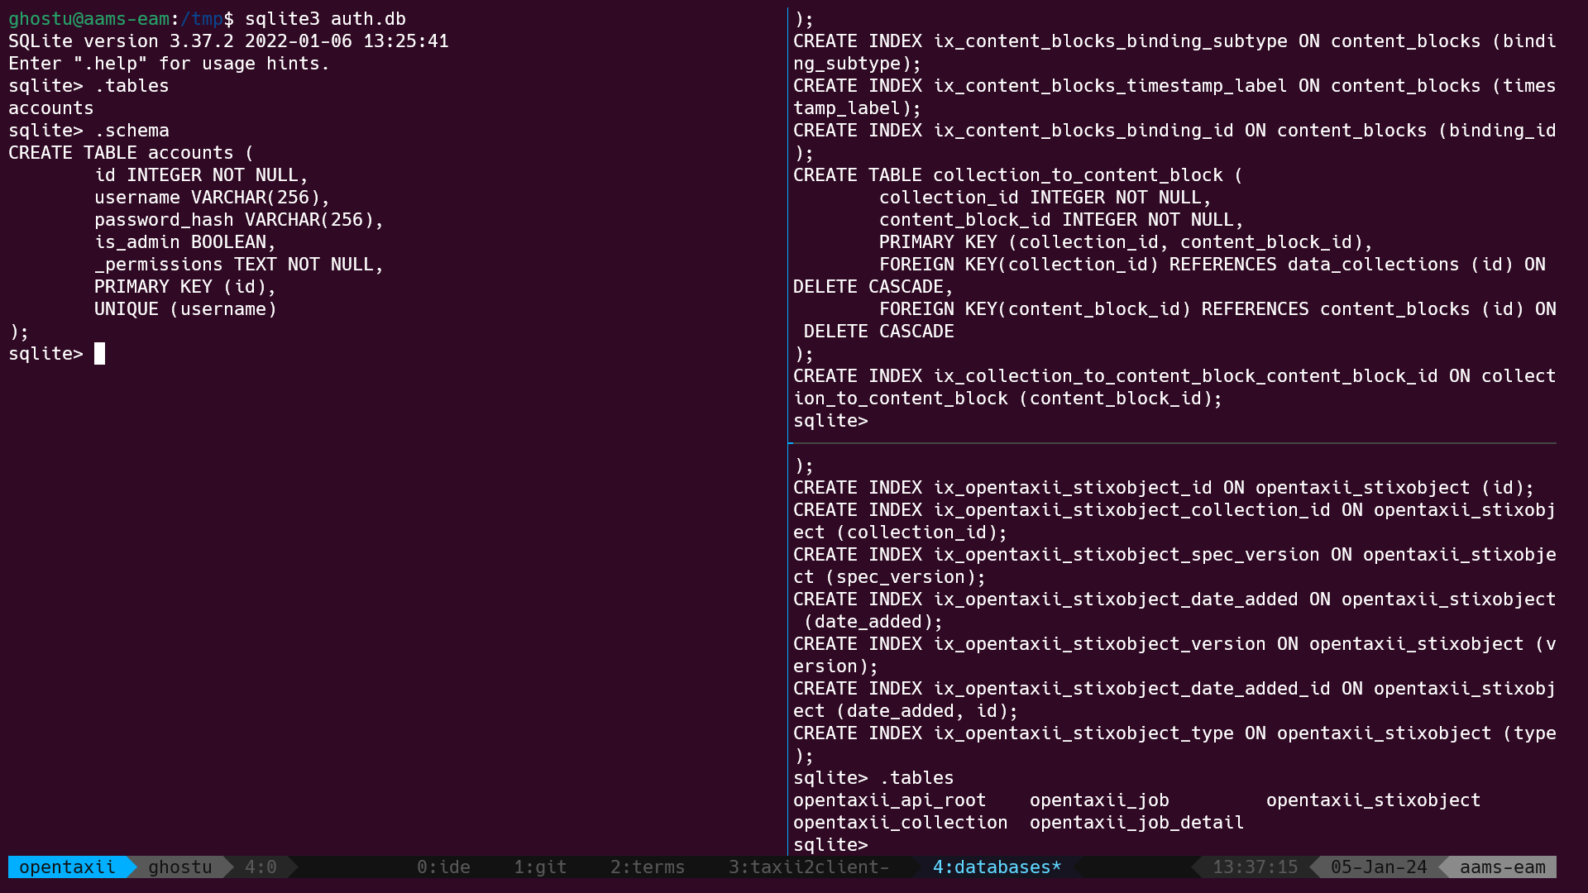The height and width of the screenshot is (893, 1588).
Task: Click '_permissions TEXT NOT NULL,' line
Action: [x=239, y=265]
